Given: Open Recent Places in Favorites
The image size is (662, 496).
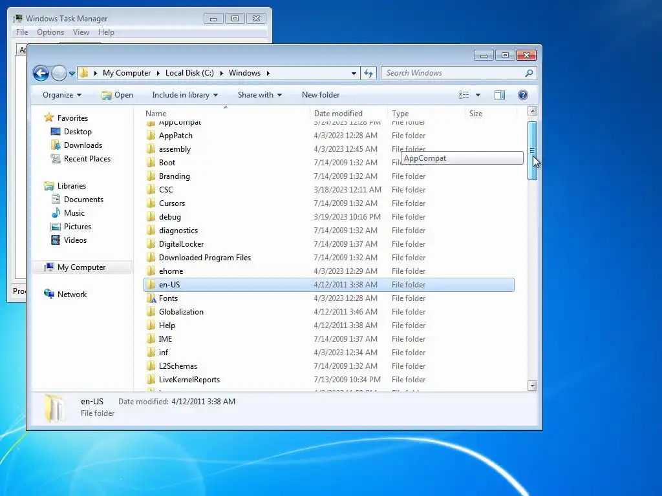Looking at the screenshot, I should (87, 159).
